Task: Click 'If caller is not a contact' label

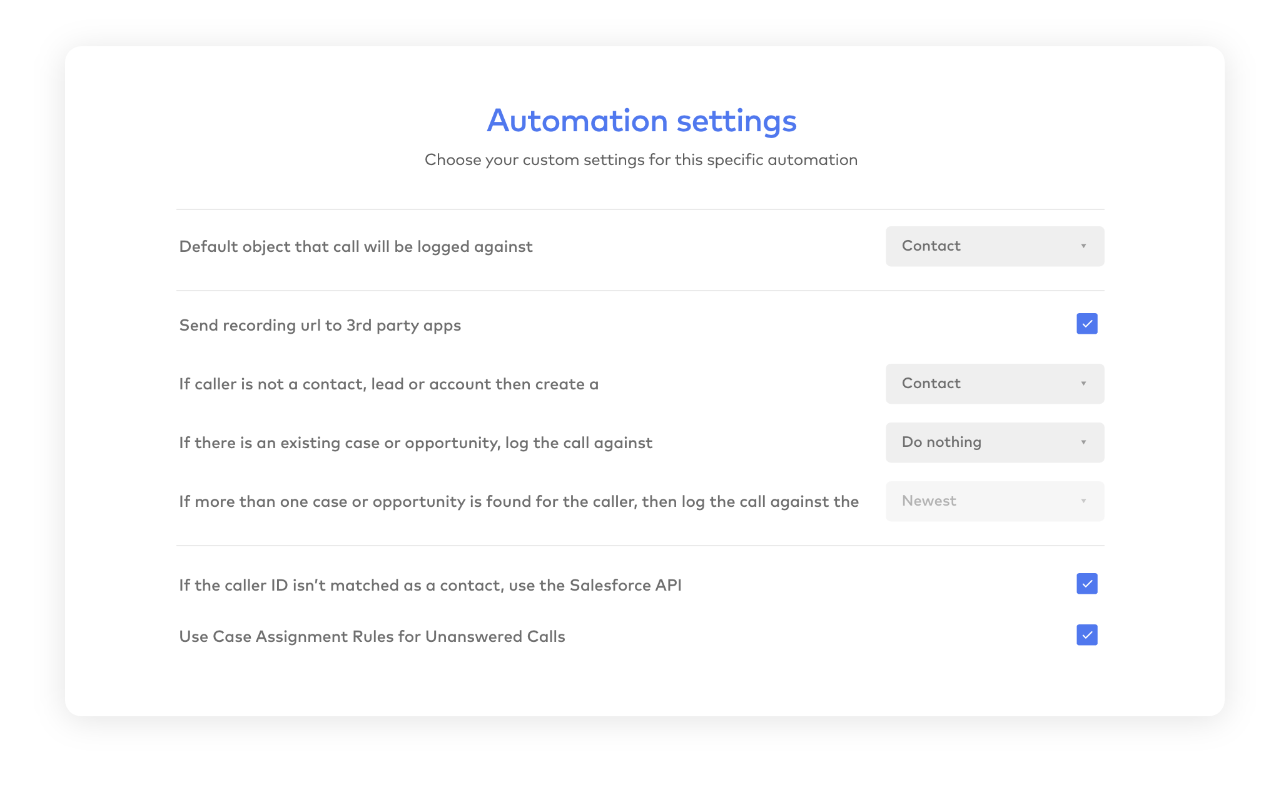Action: tap(388, 384)
